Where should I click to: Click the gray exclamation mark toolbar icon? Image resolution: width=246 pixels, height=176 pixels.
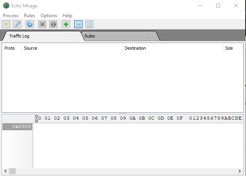53,24
